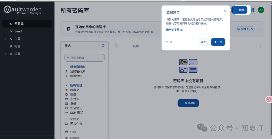The height and width of the screenshot is (139, 272).
Task: Select 无文件夹 filter
Action: (76, 124)
